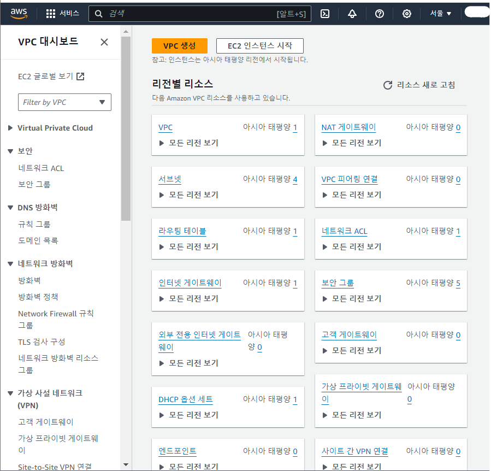
Task: Expand 모든 리전 보기 under 라우팅 테이블
Action: (x=189, y=247)
